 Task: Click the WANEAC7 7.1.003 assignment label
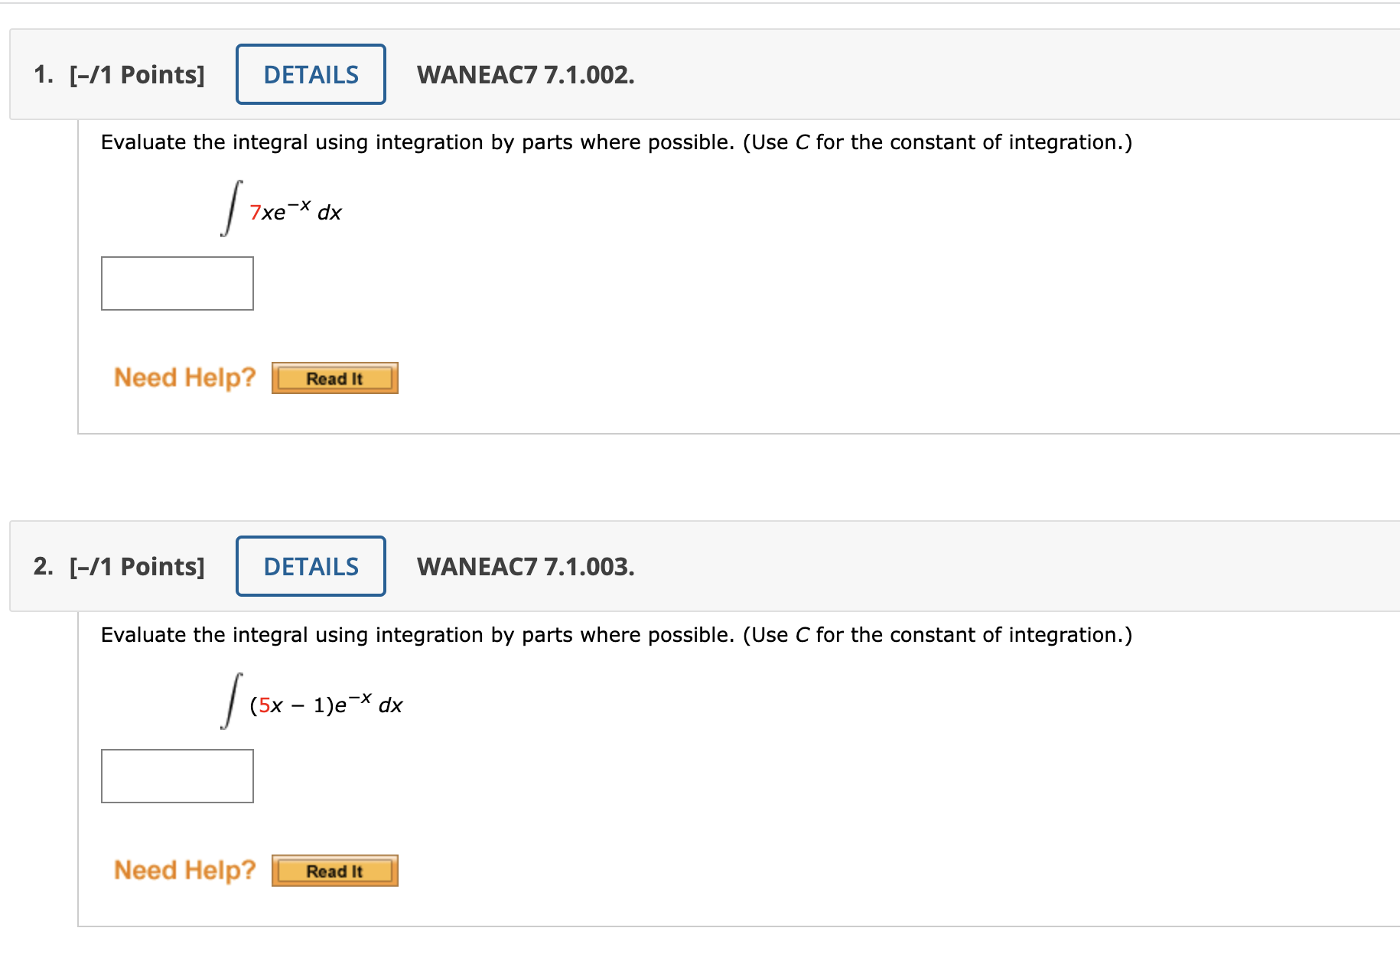(526, 566)
